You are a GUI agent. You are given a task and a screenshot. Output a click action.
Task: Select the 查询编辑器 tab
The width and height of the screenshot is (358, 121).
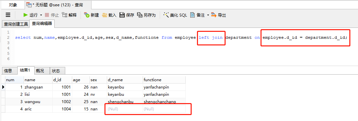pyautogui.click(x=42, y=24)
